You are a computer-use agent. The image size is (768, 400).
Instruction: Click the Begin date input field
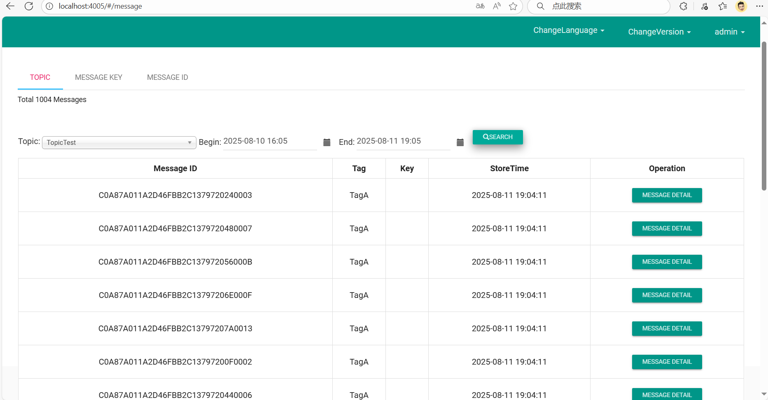[270, 141]
